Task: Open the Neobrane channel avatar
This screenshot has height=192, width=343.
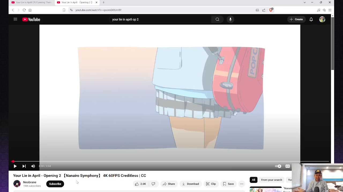Action: (17, 184)
